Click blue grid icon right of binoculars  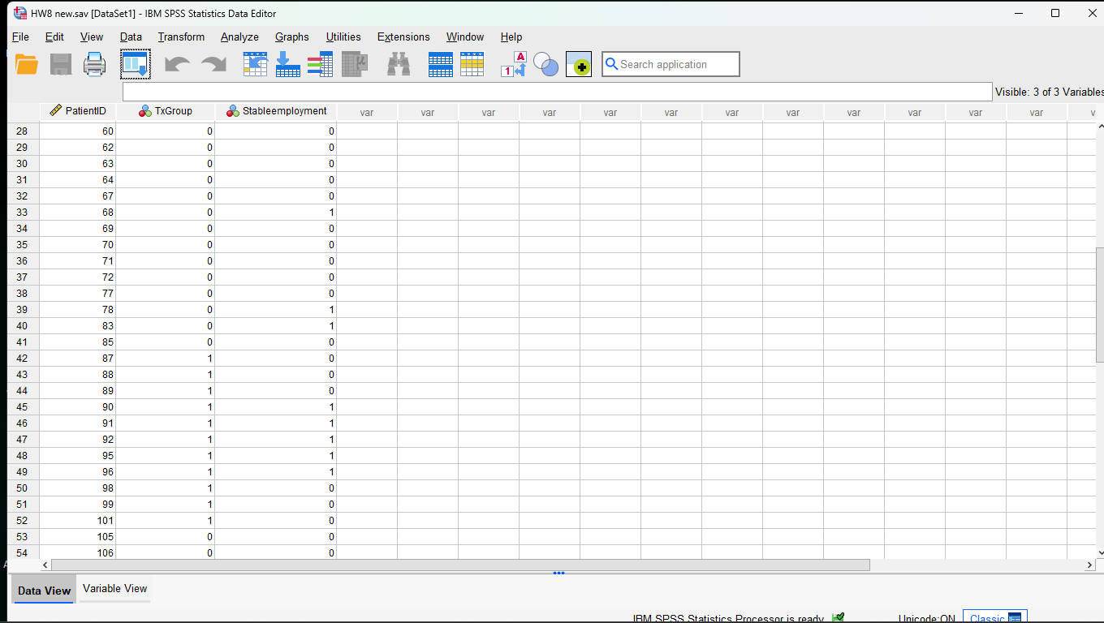(x=441, y=65)
